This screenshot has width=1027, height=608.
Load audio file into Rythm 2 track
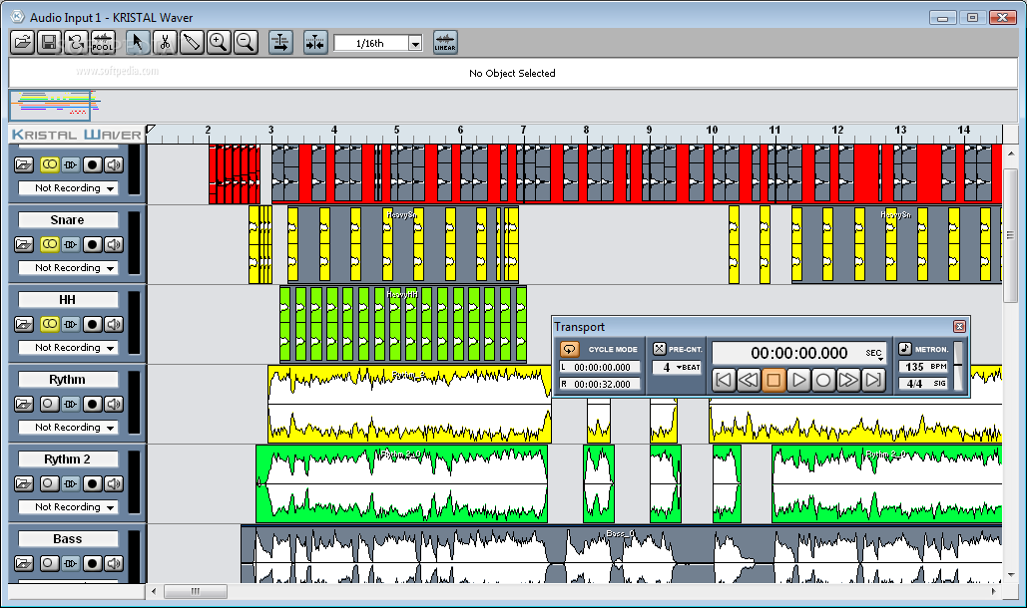coord(24,483)
